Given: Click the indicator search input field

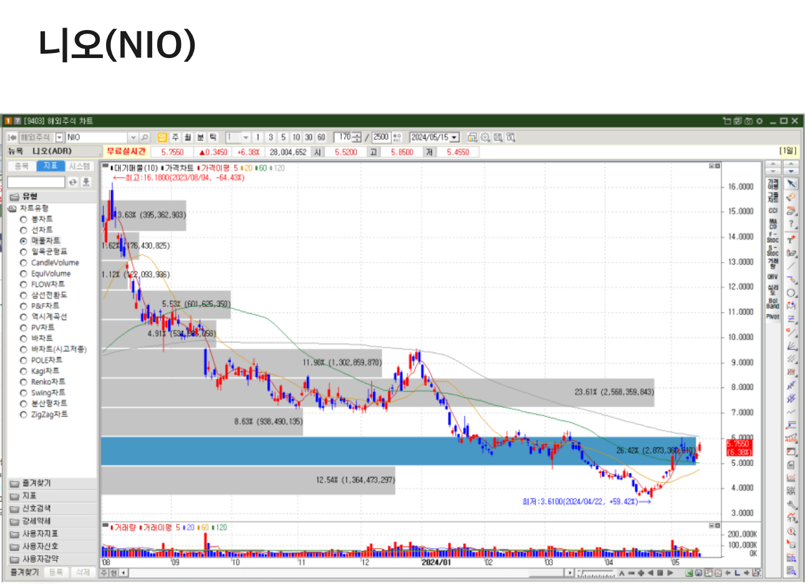Looking at the screenshot, I should point(36,182).
